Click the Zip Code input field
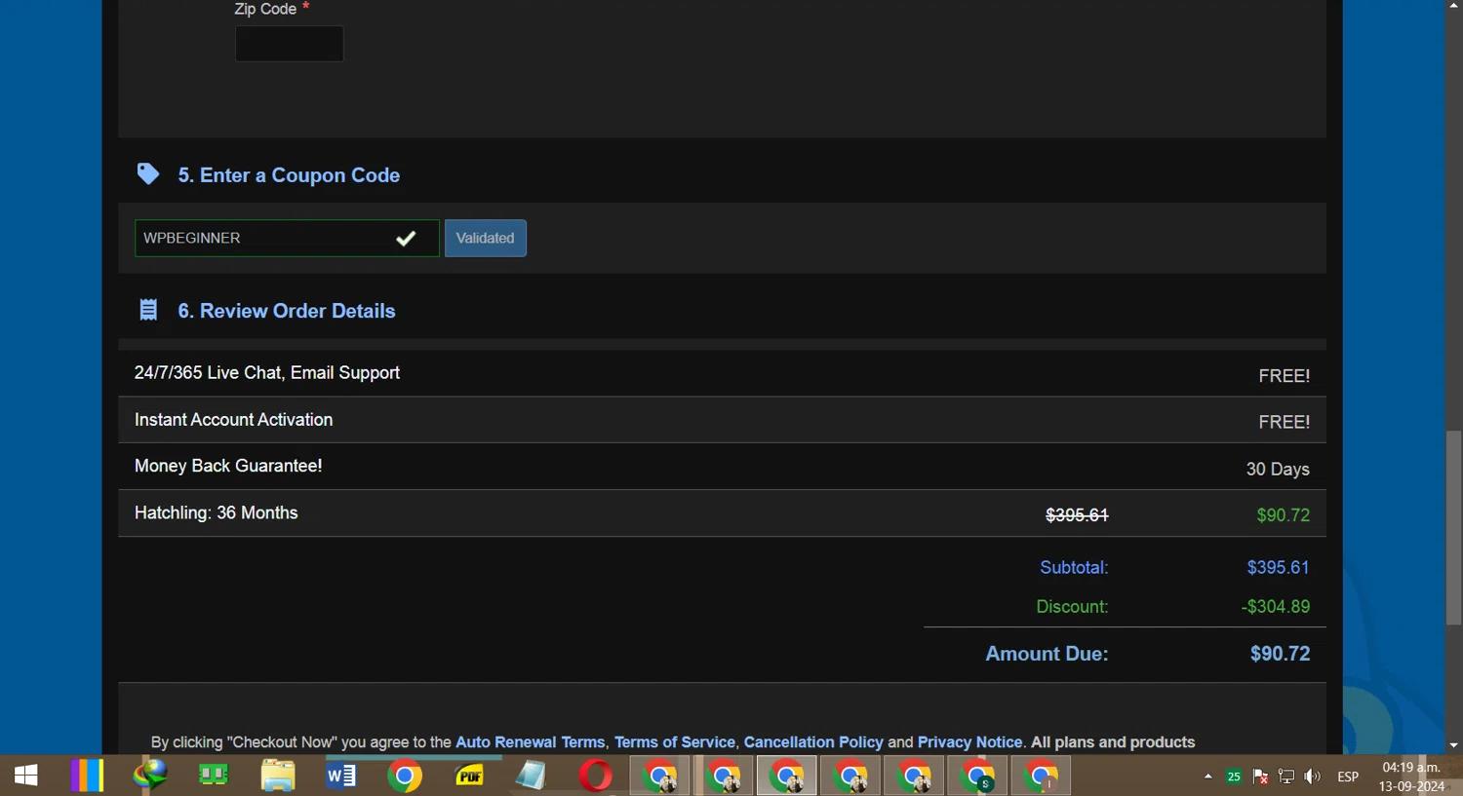Screen dimensions: 1463x796 click(x=289, y=44)
